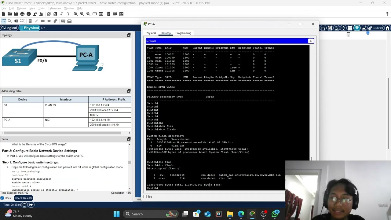Screen dimensions: 391x220
Task: Pop out the Addressing Table panel
Action: [129, 91]
